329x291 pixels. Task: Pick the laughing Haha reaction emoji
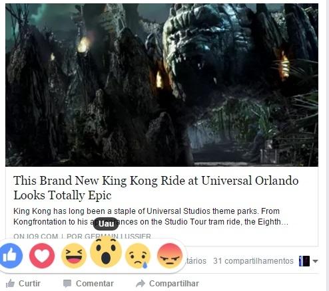tap(74, 256)
